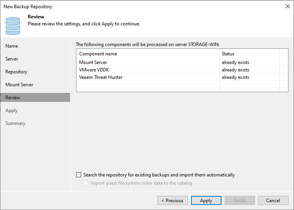The height and width of the screenshot is (210, 294).
Task: Select the Mount Server component row
Action: pos(182,62)
